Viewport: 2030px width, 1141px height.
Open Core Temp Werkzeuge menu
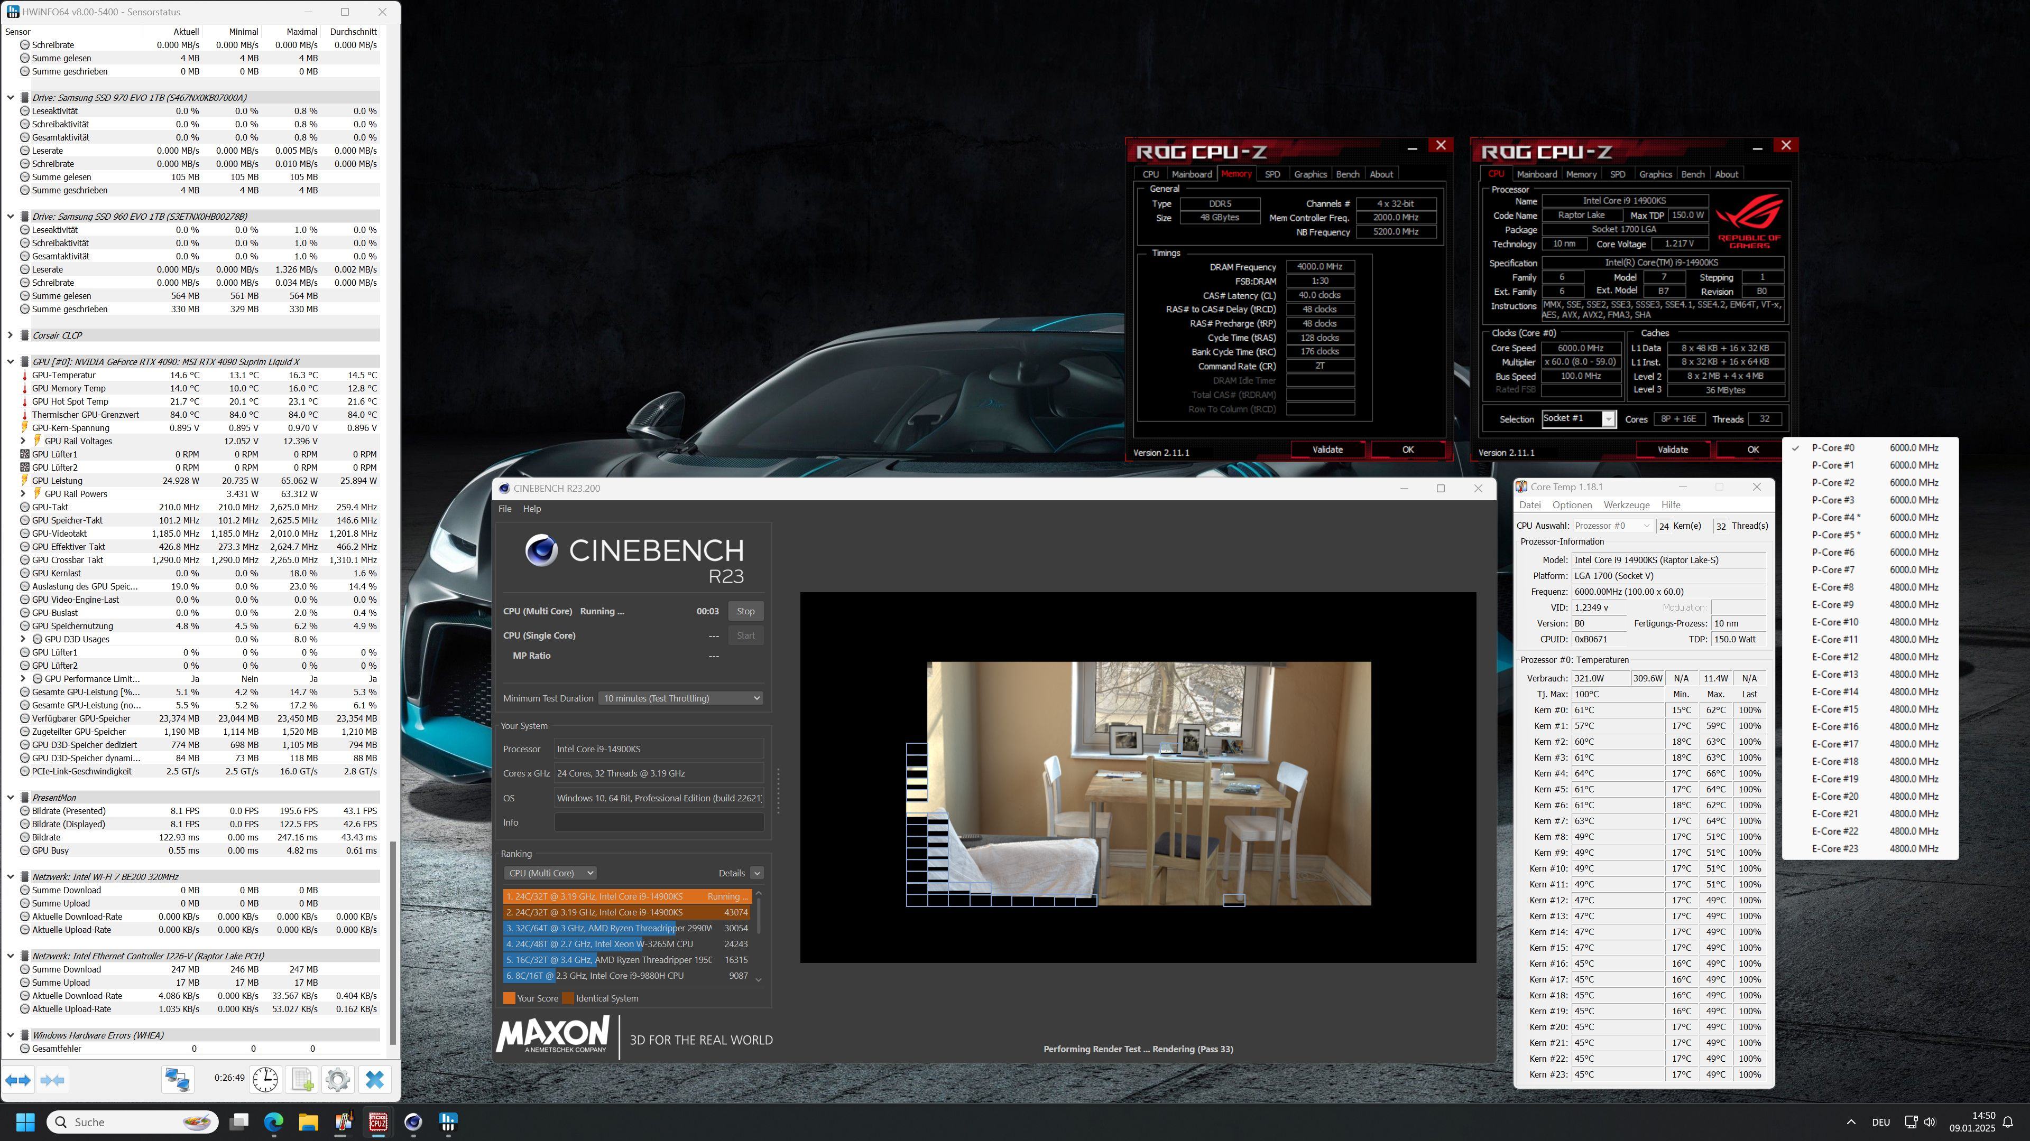point(1627,506)
